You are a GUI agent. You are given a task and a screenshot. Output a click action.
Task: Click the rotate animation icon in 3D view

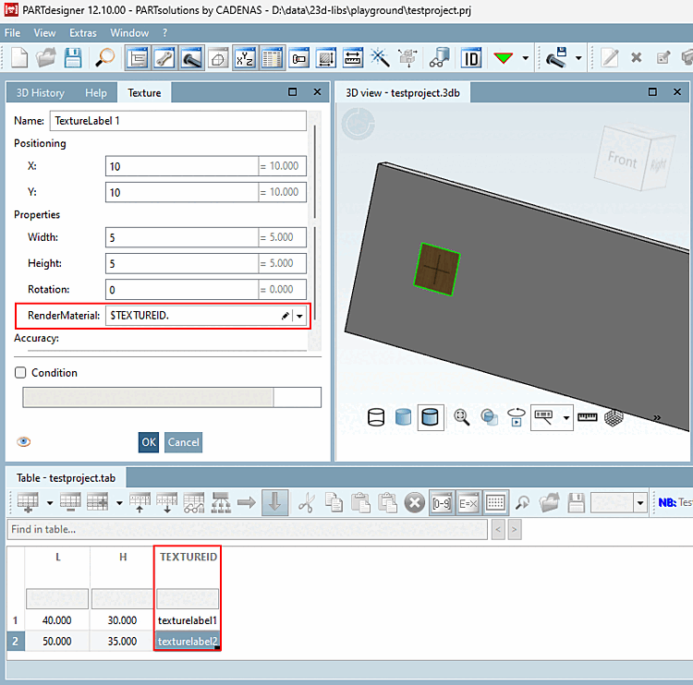pos(517,417)
